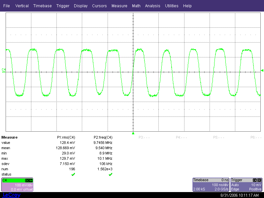Image resolution: width=264 pixels, height=198 pixels.
Task: Click the C4 trigger source badge
Action: tap(255, 180)
